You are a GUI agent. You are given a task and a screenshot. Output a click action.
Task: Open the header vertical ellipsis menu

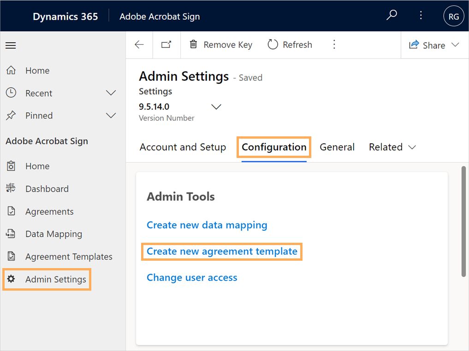pyautogui.click(x=421, y=15)
